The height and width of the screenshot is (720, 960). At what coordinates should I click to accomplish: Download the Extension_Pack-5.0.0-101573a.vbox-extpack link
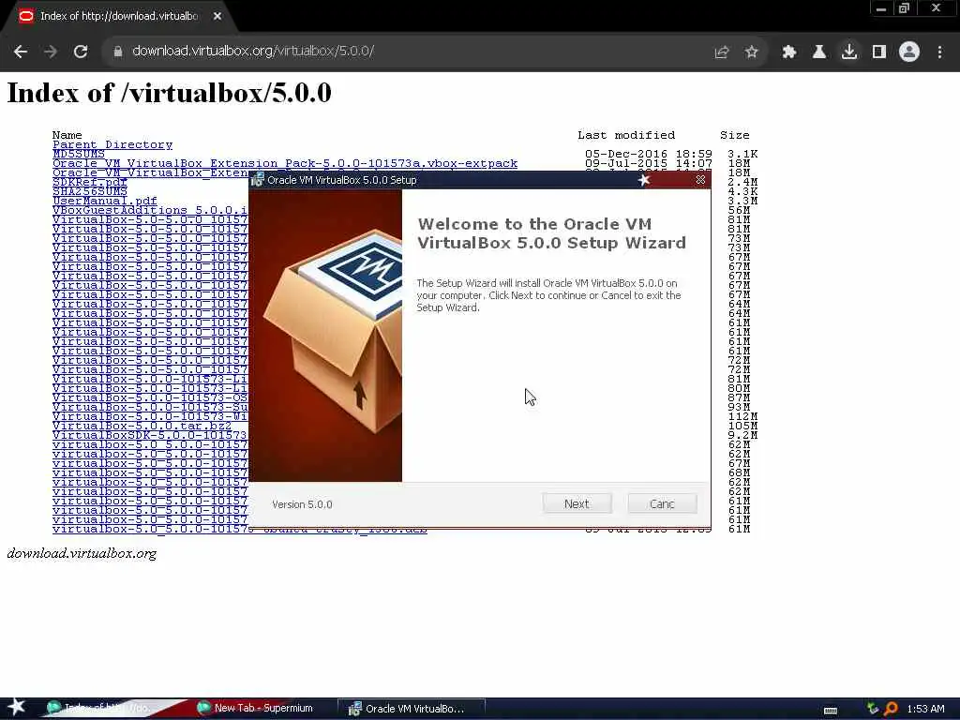[x=285, y=163]
